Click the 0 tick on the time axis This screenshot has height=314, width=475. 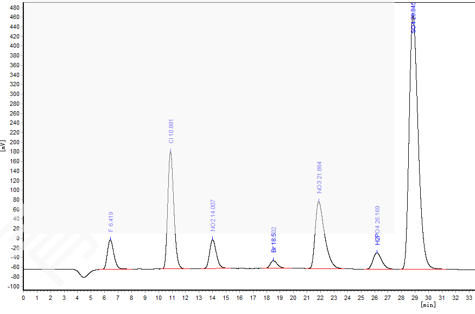(x=23, y=298)
